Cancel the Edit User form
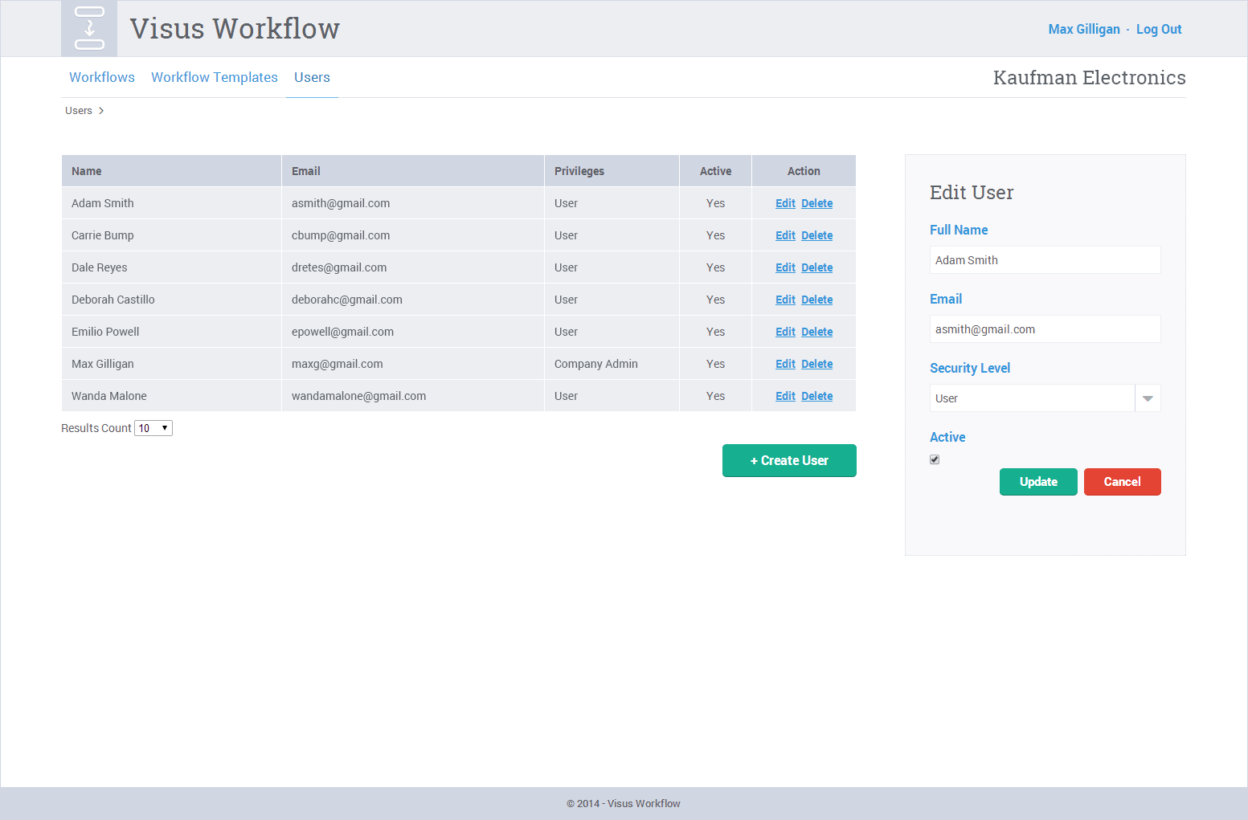 pos(1122,482)
